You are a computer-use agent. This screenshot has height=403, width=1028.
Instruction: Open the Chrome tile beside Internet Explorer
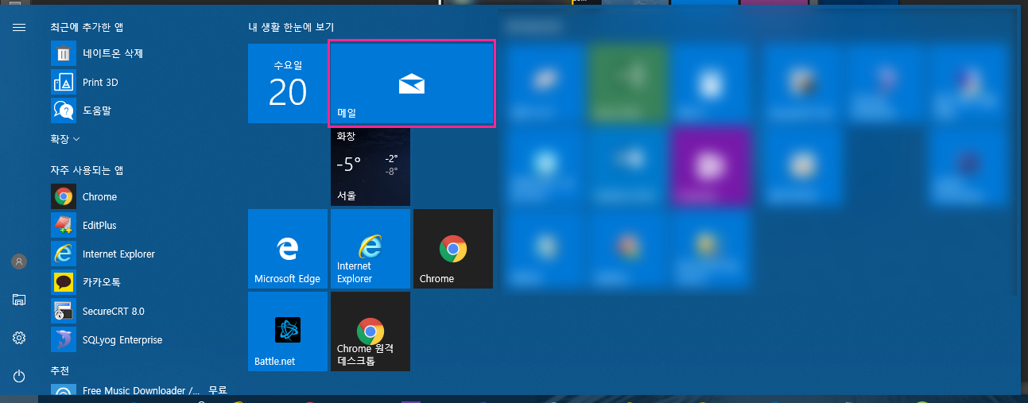[453, 249]
